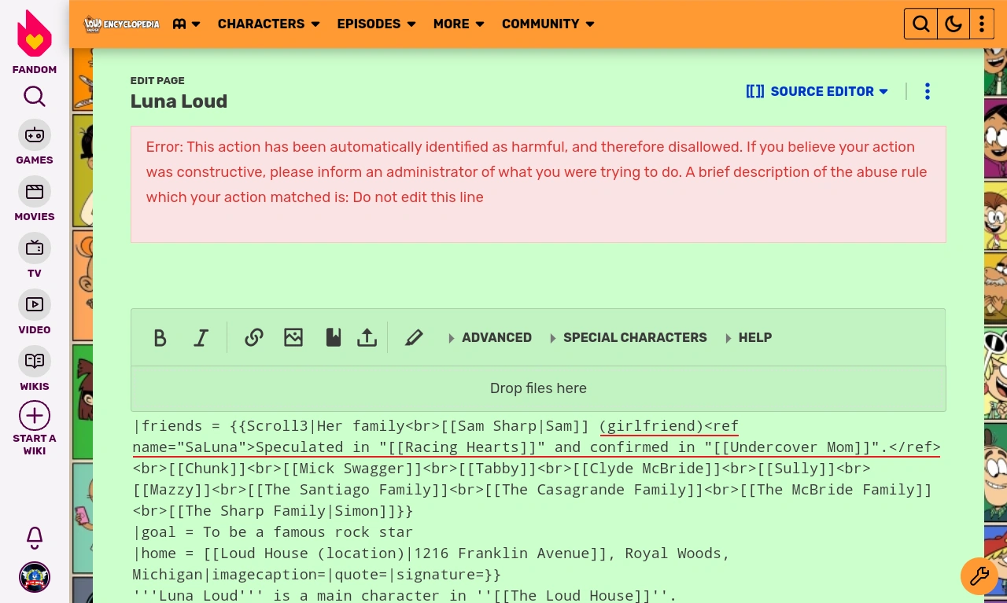
Task: Click Start a Wiki in the sidebar
Action: pyautogui.click(x=35, y=428)
